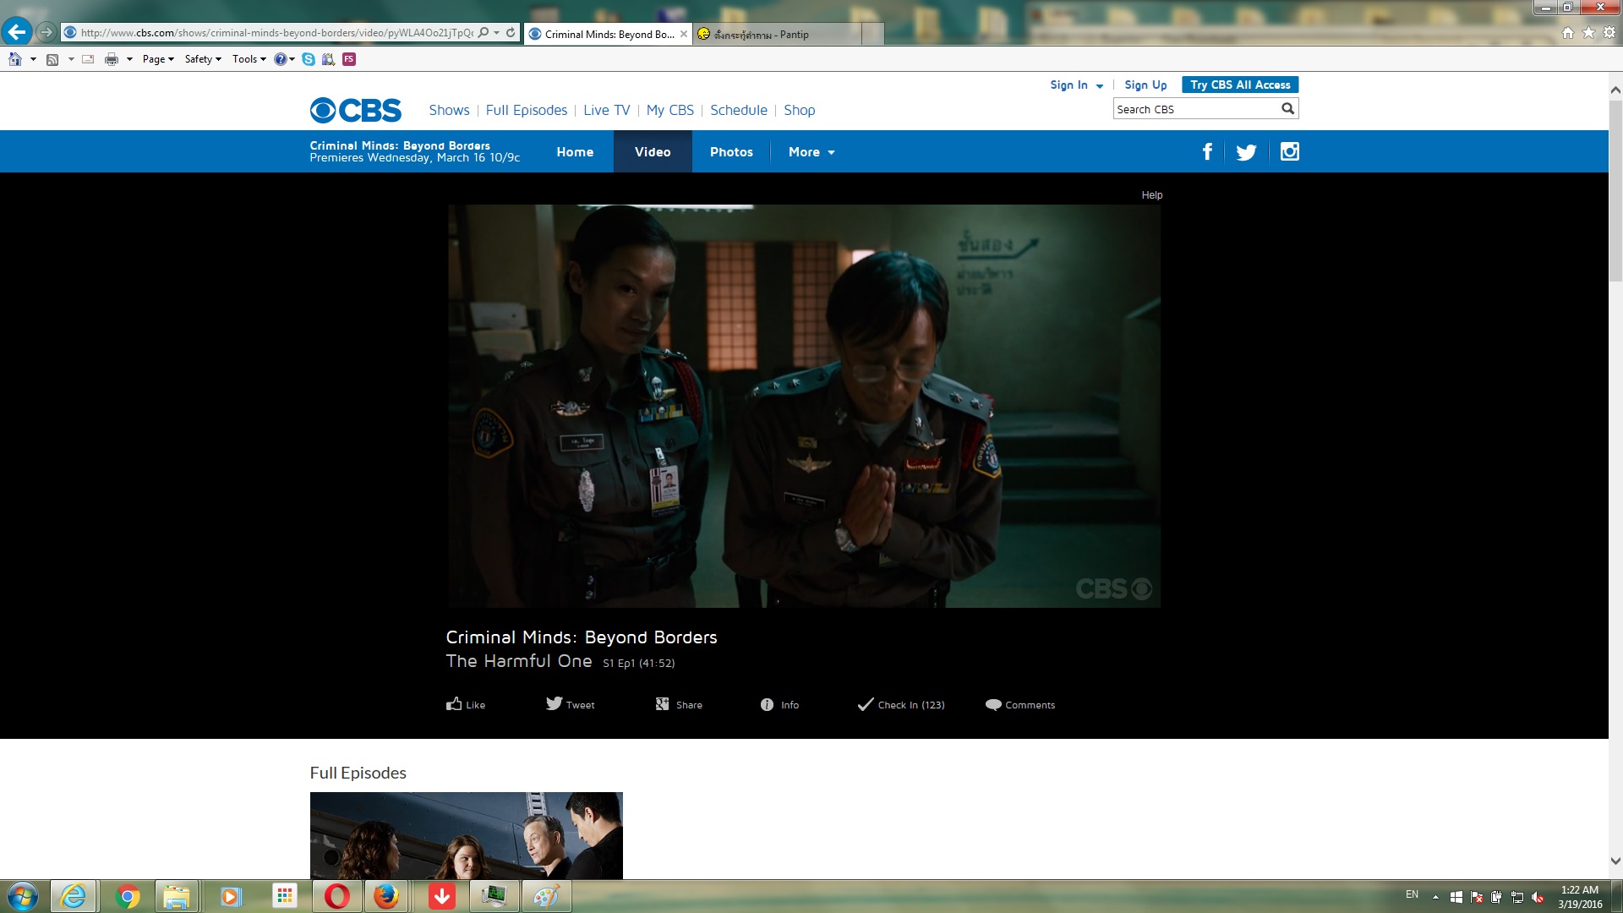Expand the Home button dropdown arrow
This screenshot has height=913, width=1623.
[33, 59]
